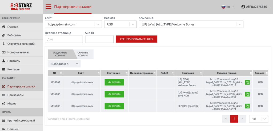Copy link for row 5135008

247,106
